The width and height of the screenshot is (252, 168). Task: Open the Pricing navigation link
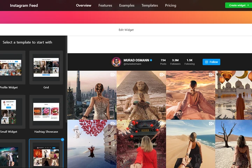[x=170, y=5]
